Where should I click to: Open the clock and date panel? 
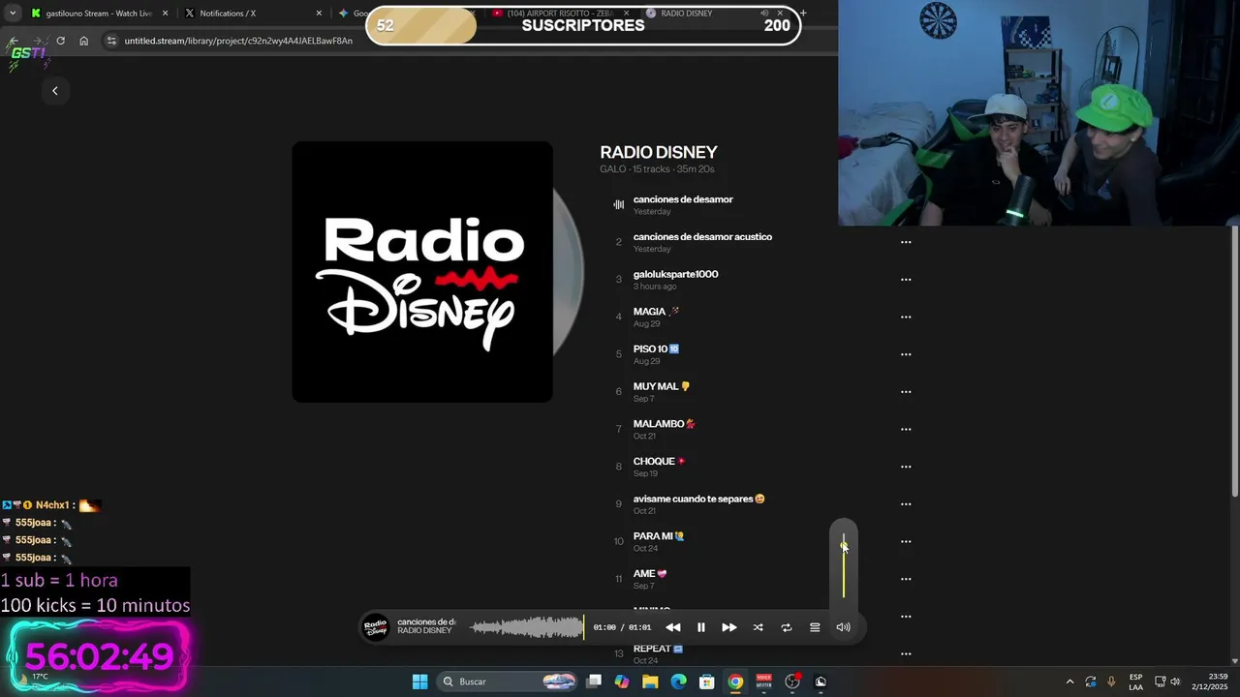coord(1210,682)
